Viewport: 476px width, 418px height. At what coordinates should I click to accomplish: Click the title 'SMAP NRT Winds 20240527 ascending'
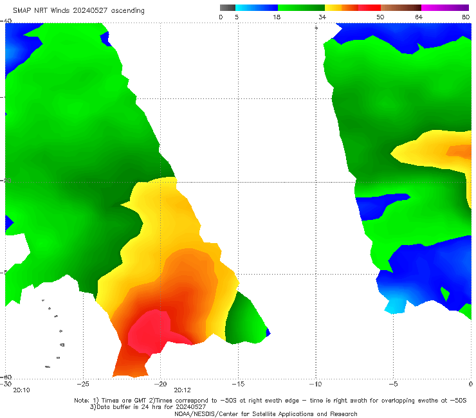[78, 11]
